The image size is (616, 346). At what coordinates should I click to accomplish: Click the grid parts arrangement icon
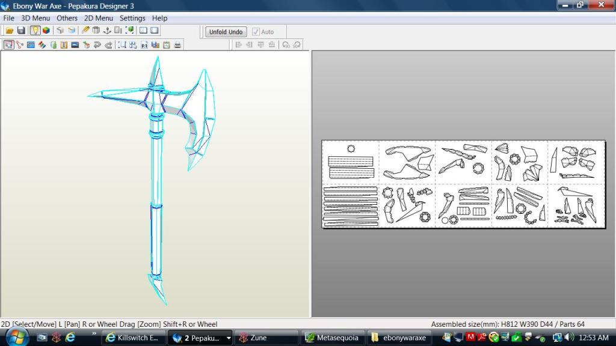133,45
